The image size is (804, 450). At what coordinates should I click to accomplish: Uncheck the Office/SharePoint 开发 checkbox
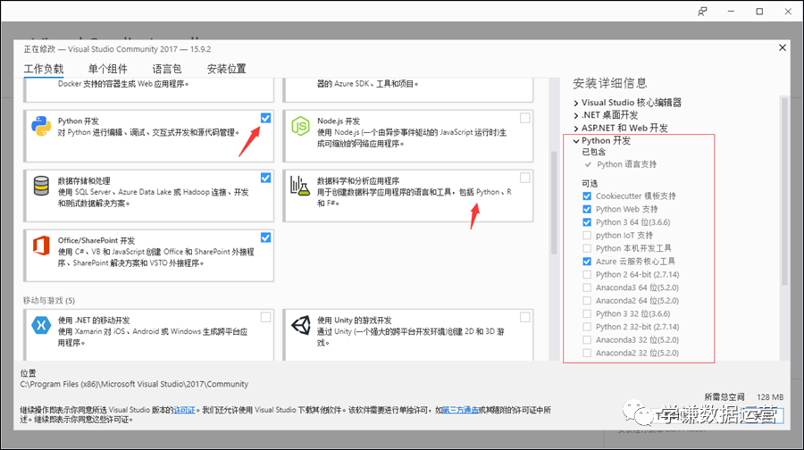click(x=265, y=237)
